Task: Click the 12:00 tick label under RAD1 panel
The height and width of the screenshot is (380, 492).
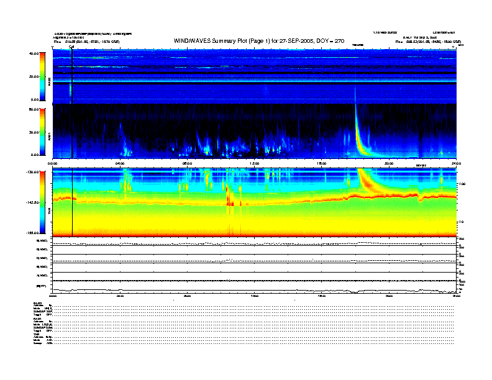Action: point(254,163)
